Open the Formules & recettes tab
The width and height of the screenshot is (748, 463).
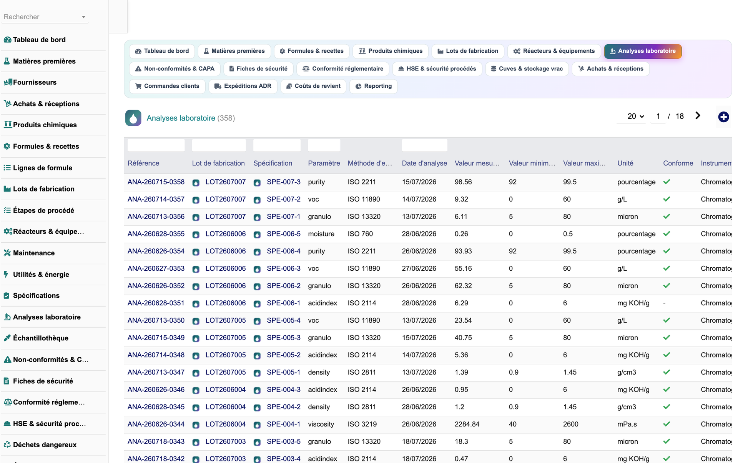click(x=312, y=51)
